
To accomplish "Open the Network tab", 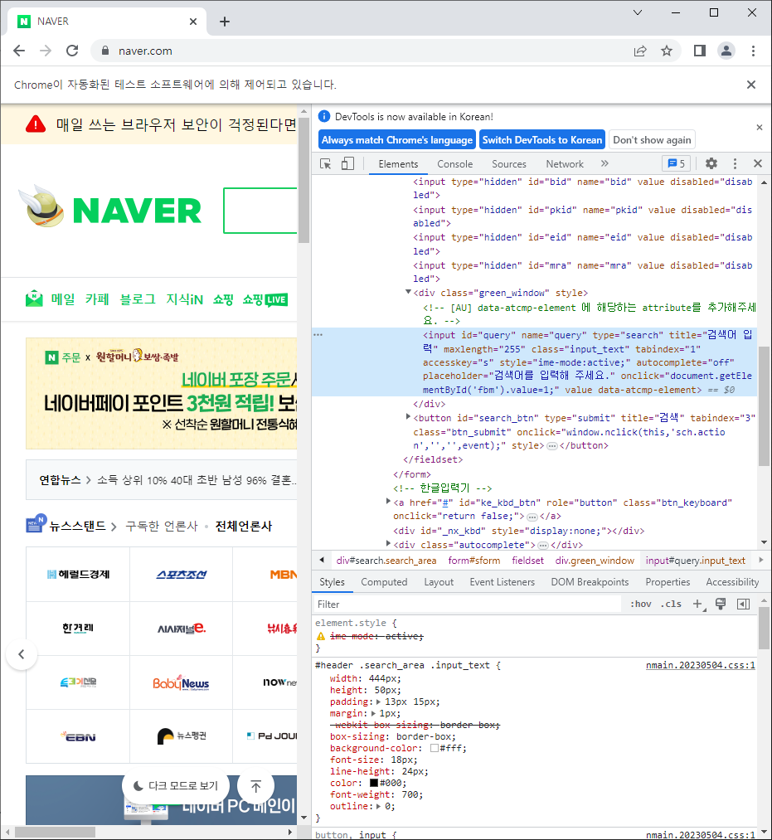I will pyautogui.click(x=565, y=164).
